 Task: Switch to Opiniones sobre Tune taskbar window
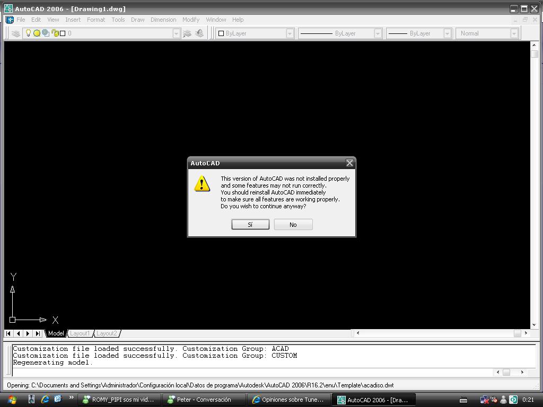tap(289, 400)
